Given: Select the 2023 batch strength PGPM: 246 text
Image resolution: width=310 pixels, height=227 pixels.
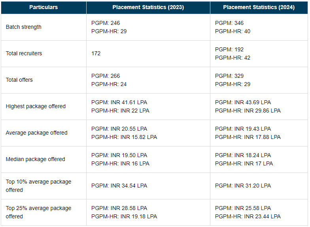Looking at the screenshot, I should pos(106,23).
